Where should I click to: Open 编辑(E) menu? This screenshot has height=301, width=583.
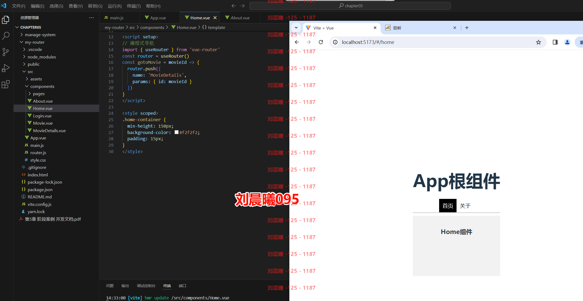(38, 6)
